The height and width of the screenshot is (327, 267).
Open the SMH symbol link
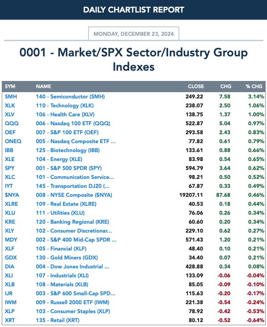[11, 97]
